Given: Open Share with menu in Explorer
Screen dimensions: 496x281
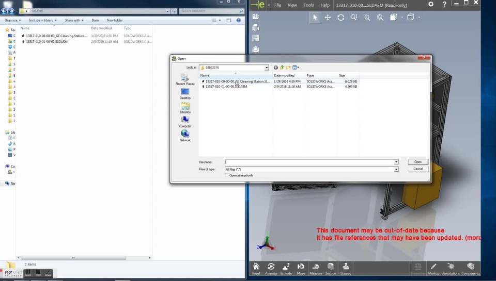Looking at the screenshot, I should (x=74, y=20).
